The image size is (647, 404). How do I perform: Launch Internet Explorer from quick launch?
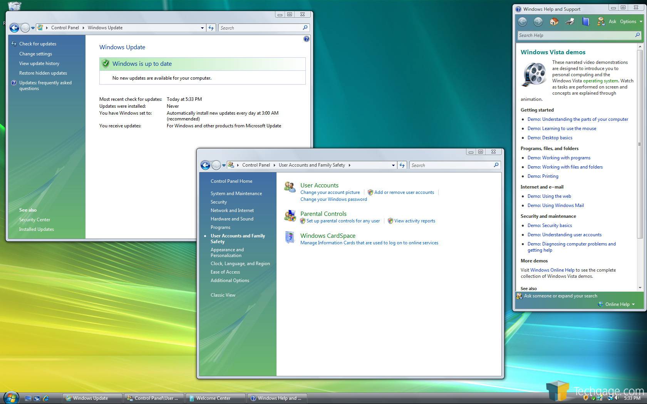(46, 398)
